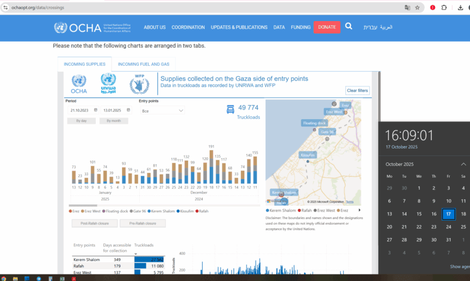Toggle the 'By day' view button

coord(81,121)
